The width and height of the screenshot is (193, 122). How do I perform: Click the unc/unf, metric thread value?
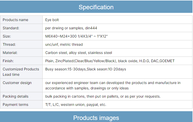pyautogui.click(x=64, y=44)
